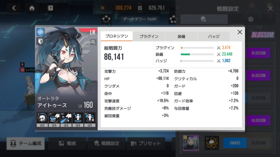Open the プリセット button
The width and height of the screenshot is (280, 157).
[x=146, y=143]
